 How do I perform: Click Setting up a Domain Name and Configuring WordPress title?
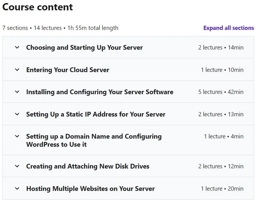[94, 140]
